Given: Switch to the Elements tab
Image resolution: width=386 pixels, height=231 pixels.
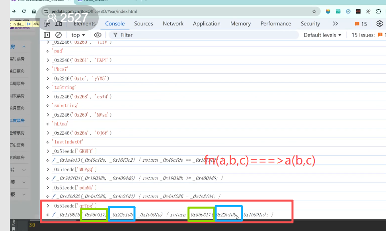Looking at the screenshot, I should click(x=84, y=23).
